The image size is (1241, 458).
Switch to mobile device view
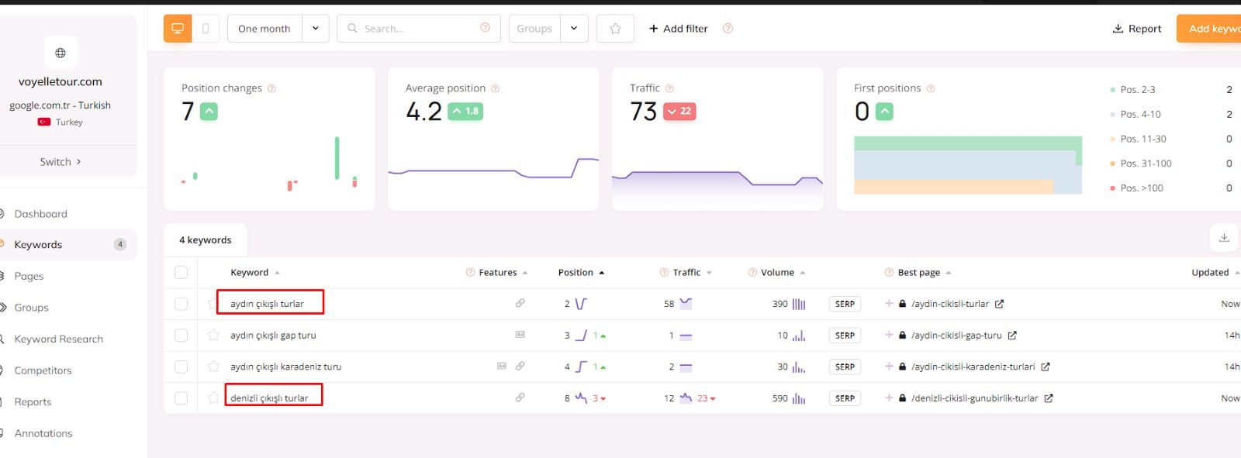(x=206, y=29)
